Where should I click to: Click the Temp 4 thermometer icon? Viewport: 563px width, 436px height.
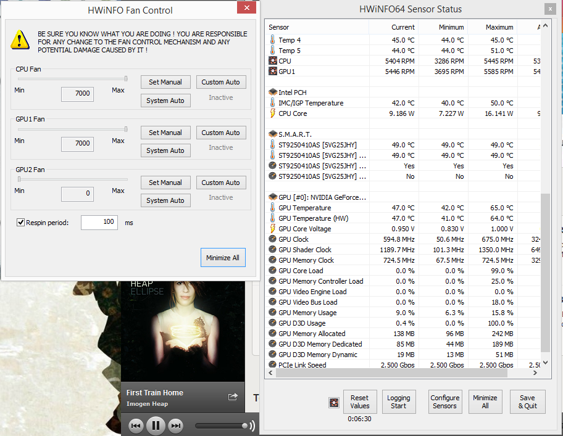272,40
